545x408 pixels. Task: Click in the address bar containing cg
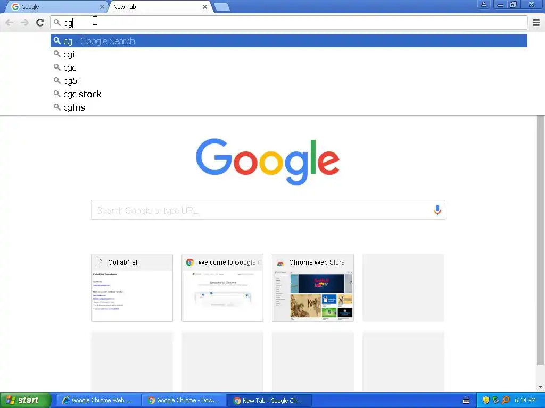point(289,22)
